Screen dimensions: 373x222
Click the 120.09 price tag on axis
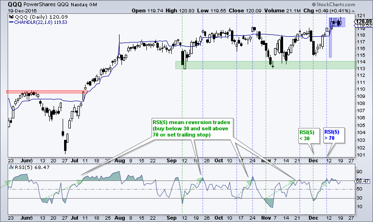pyautogui.click(x=364, y=21)
